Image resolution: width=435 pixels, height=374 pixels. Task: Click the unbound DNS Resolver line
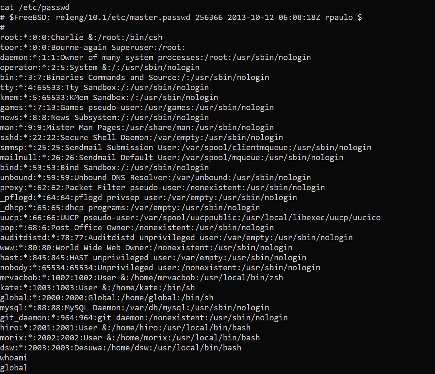point(155,177)
